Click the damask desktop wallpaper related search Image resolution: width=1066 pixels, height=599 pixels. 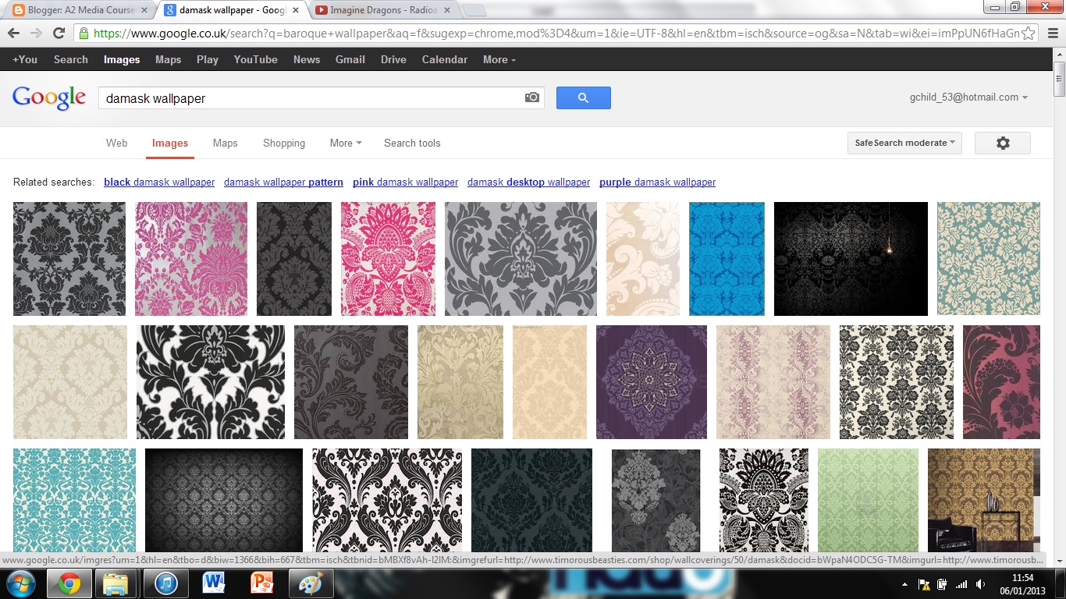[528, 182]
